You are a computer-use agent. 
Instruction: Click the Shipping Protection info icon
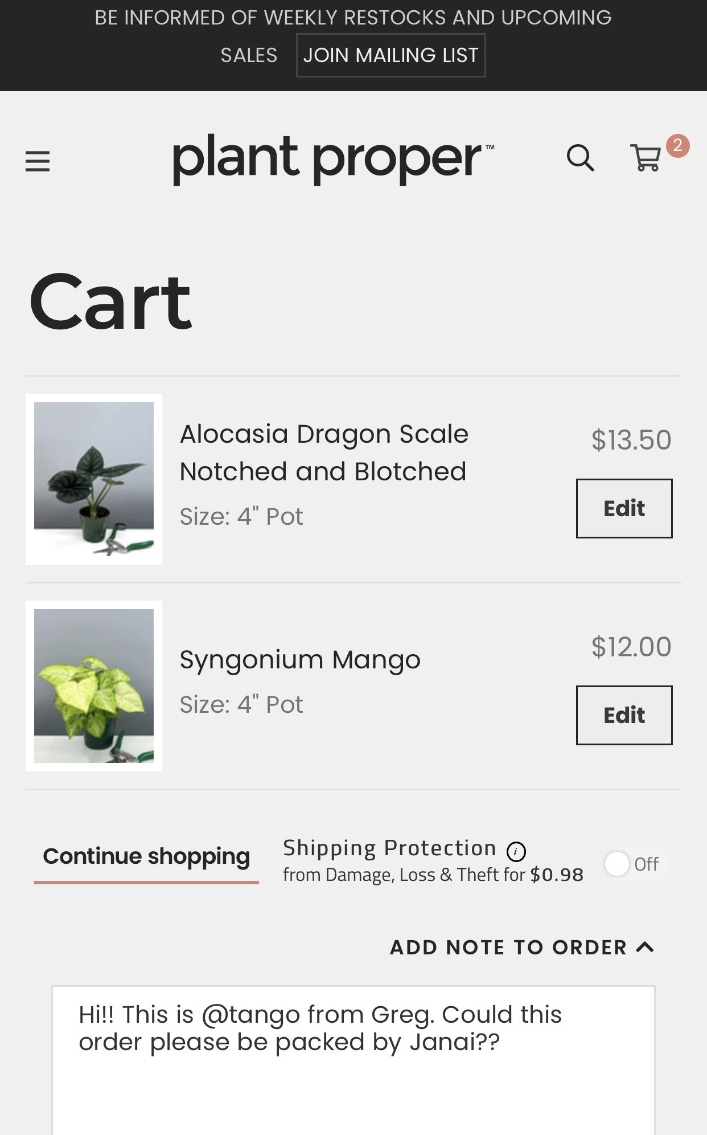[516, 851]
